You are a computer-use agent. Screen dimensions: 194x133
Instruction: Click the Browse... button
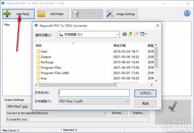[118, 113]
